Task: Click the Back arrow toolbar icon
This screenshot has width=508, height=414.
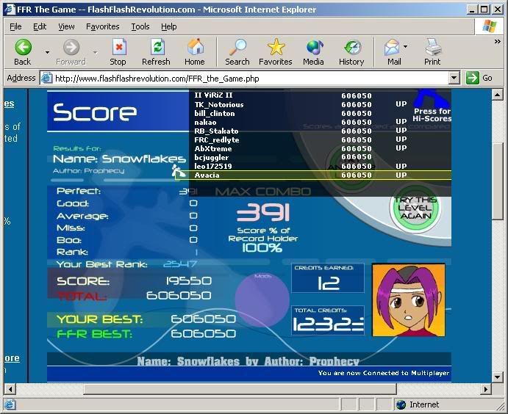Action: pos(23,48)
